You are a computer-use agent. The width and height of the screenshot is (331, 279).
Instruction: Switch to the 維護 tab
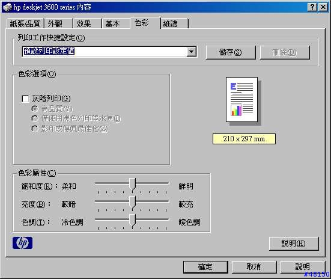(x=174, y=23)
